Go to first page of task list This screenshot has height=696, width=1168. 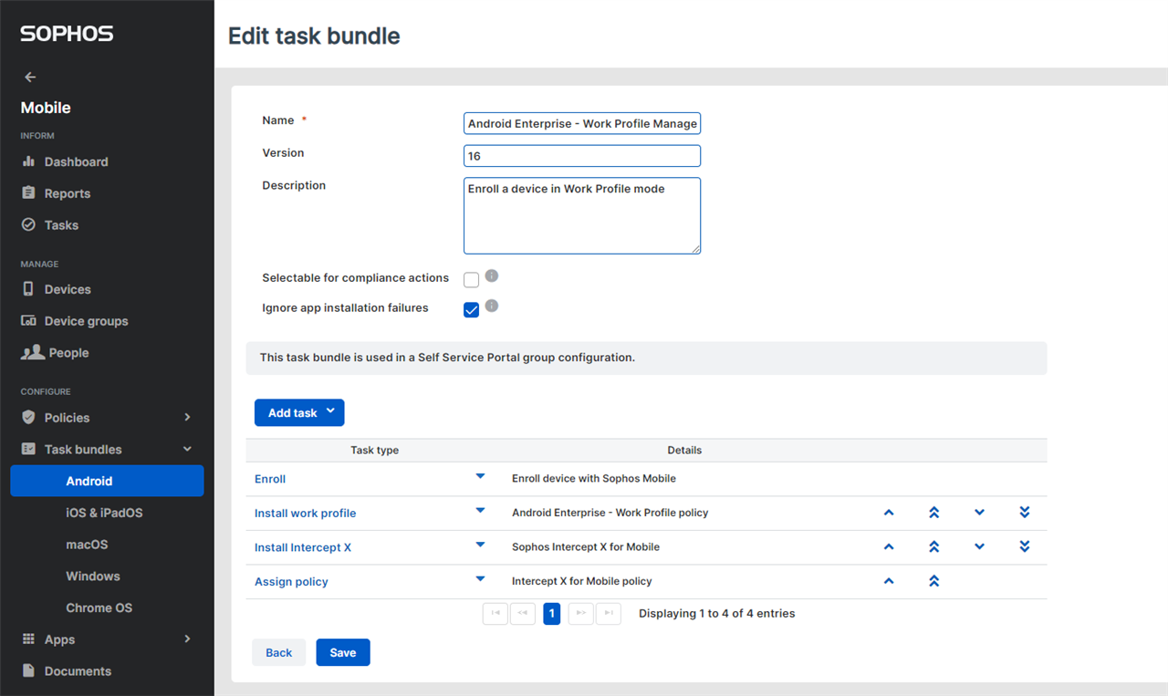tap(495, 614)
